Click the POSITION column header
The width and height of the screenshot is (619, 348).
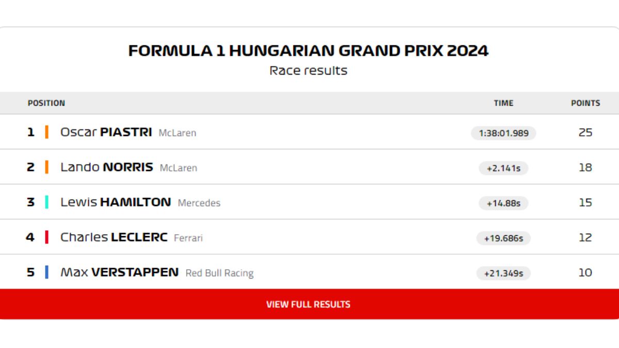coord(46,103)
